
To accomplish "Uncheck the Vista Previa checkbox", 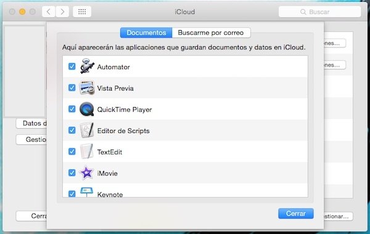I will pyautogui.click(x=72, y=87).
